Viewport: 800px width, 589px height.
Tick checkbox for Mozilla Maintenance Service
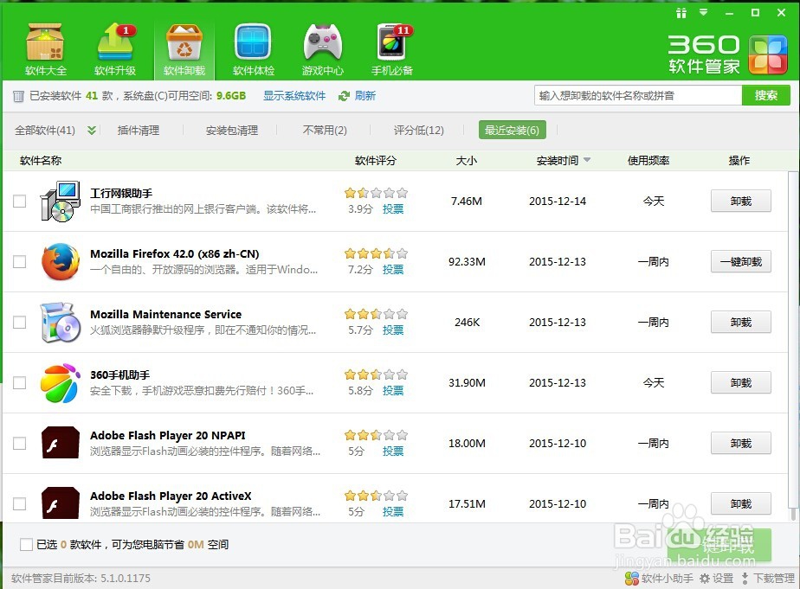19,322
